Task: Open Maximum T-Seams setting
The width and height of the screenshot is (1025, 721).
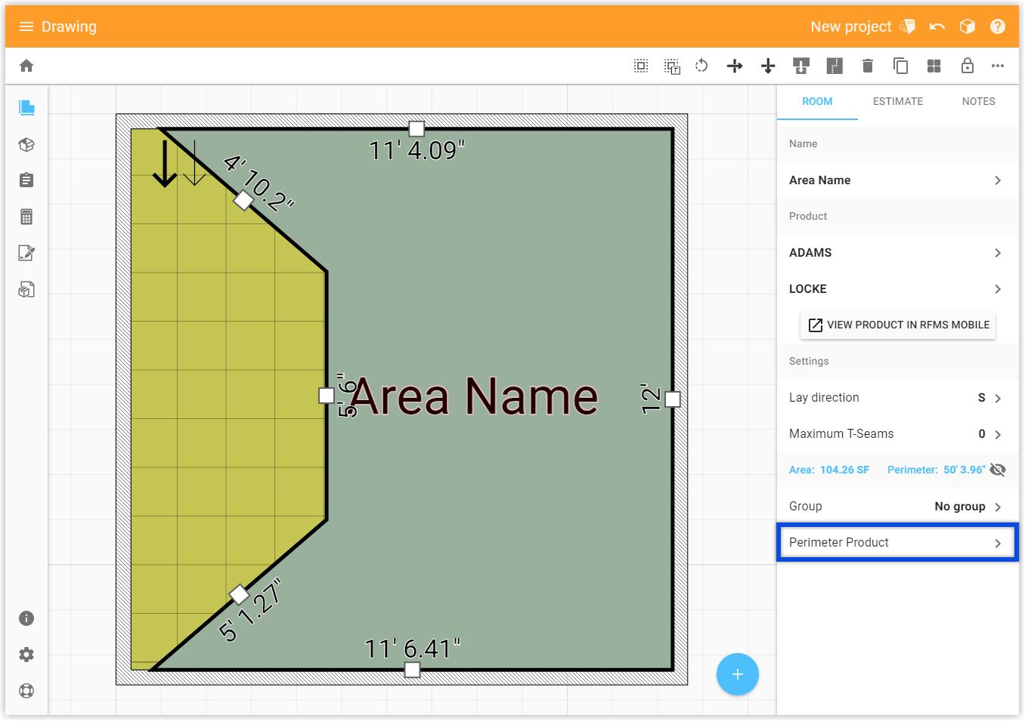Action: (x=898, y=434)
